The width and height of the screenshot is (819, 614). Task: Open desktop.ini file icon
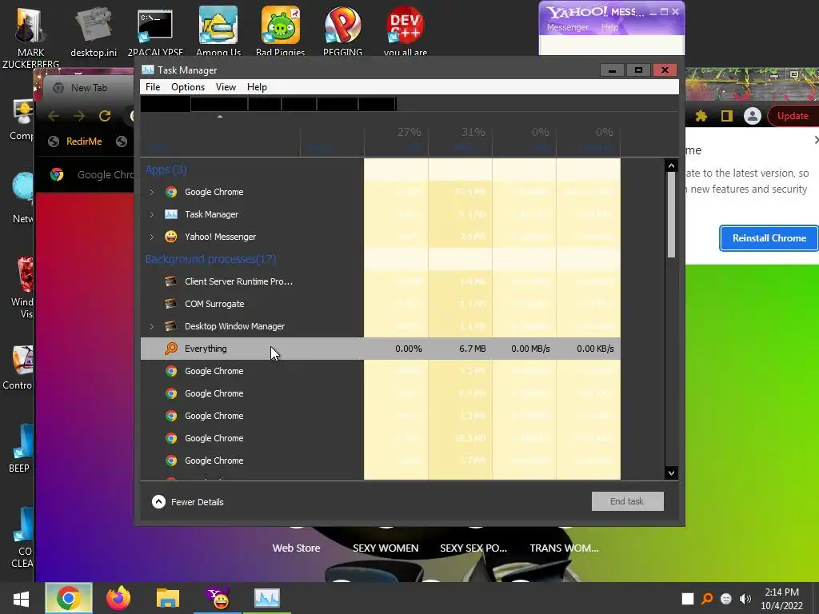coord(94,32)
